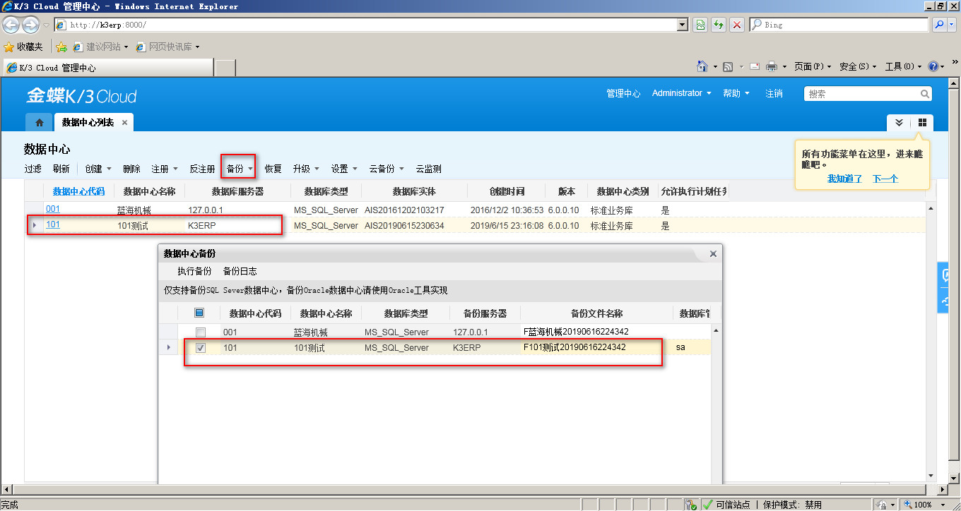
Task: Click 备份日志 in the backup dialog
Action: tap(240, 271)
